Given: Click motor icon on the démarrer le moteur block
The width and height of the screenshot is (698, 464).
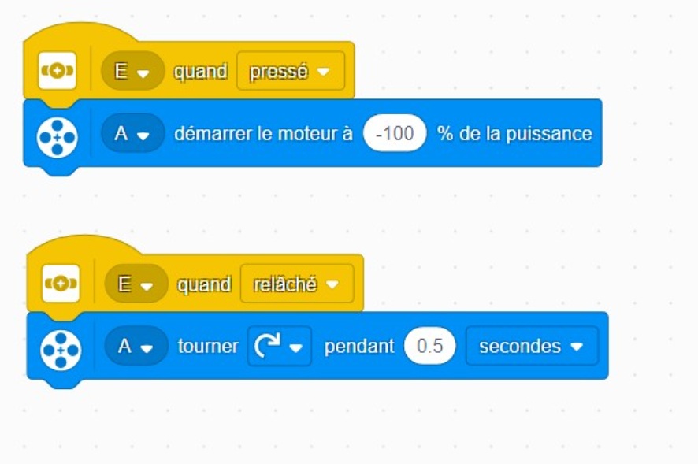Looking at the screenshot, I should [x=58, y=134].
